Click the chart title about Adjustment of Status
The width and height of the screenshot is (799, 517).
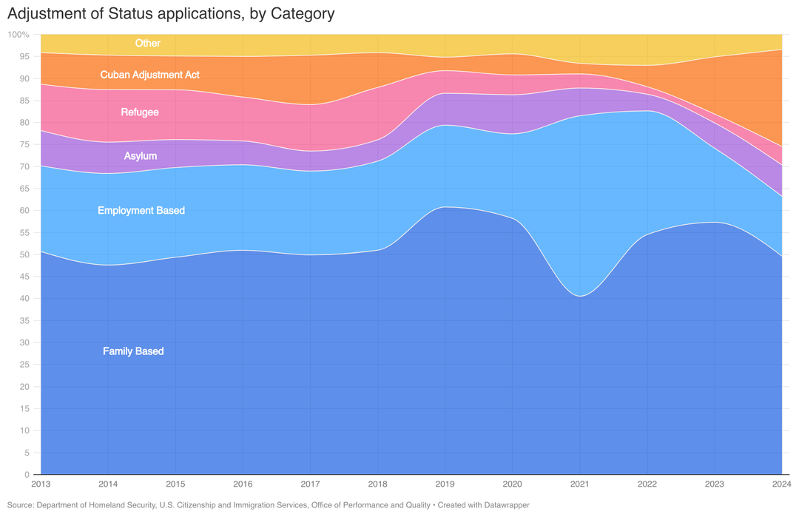tap(171, 13)
